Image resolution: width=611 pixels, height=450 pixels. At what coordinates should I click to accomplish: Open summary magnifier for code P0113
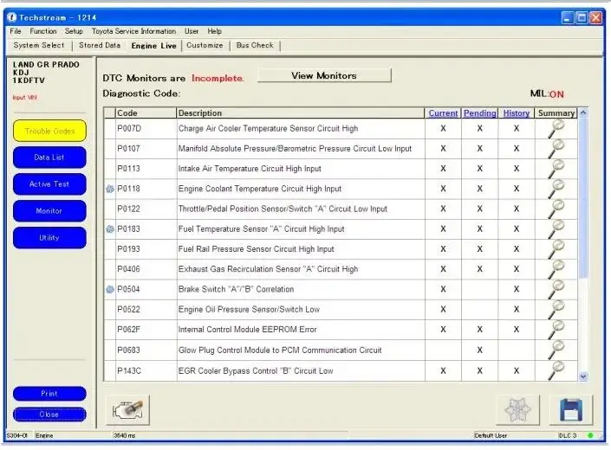pos(556,169)
